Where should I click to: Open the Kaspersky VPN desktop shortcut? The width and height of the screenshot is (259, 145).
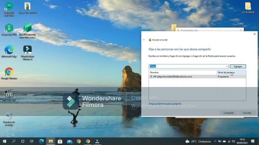9,29
